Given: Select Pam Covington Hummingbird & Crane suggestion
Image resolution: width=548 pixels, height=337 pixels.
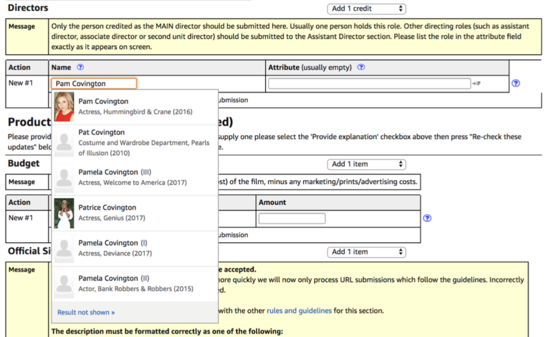Looking at the screenshot, I should 135,107.
